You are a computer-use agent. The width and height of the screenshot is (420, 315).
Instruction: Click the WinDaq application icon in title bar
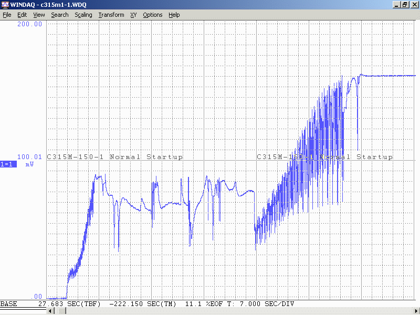point(5,5)
